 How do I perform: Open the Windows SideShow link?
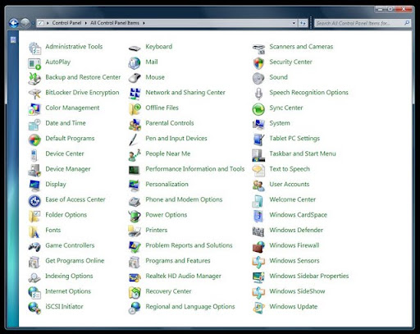[297, 291]
